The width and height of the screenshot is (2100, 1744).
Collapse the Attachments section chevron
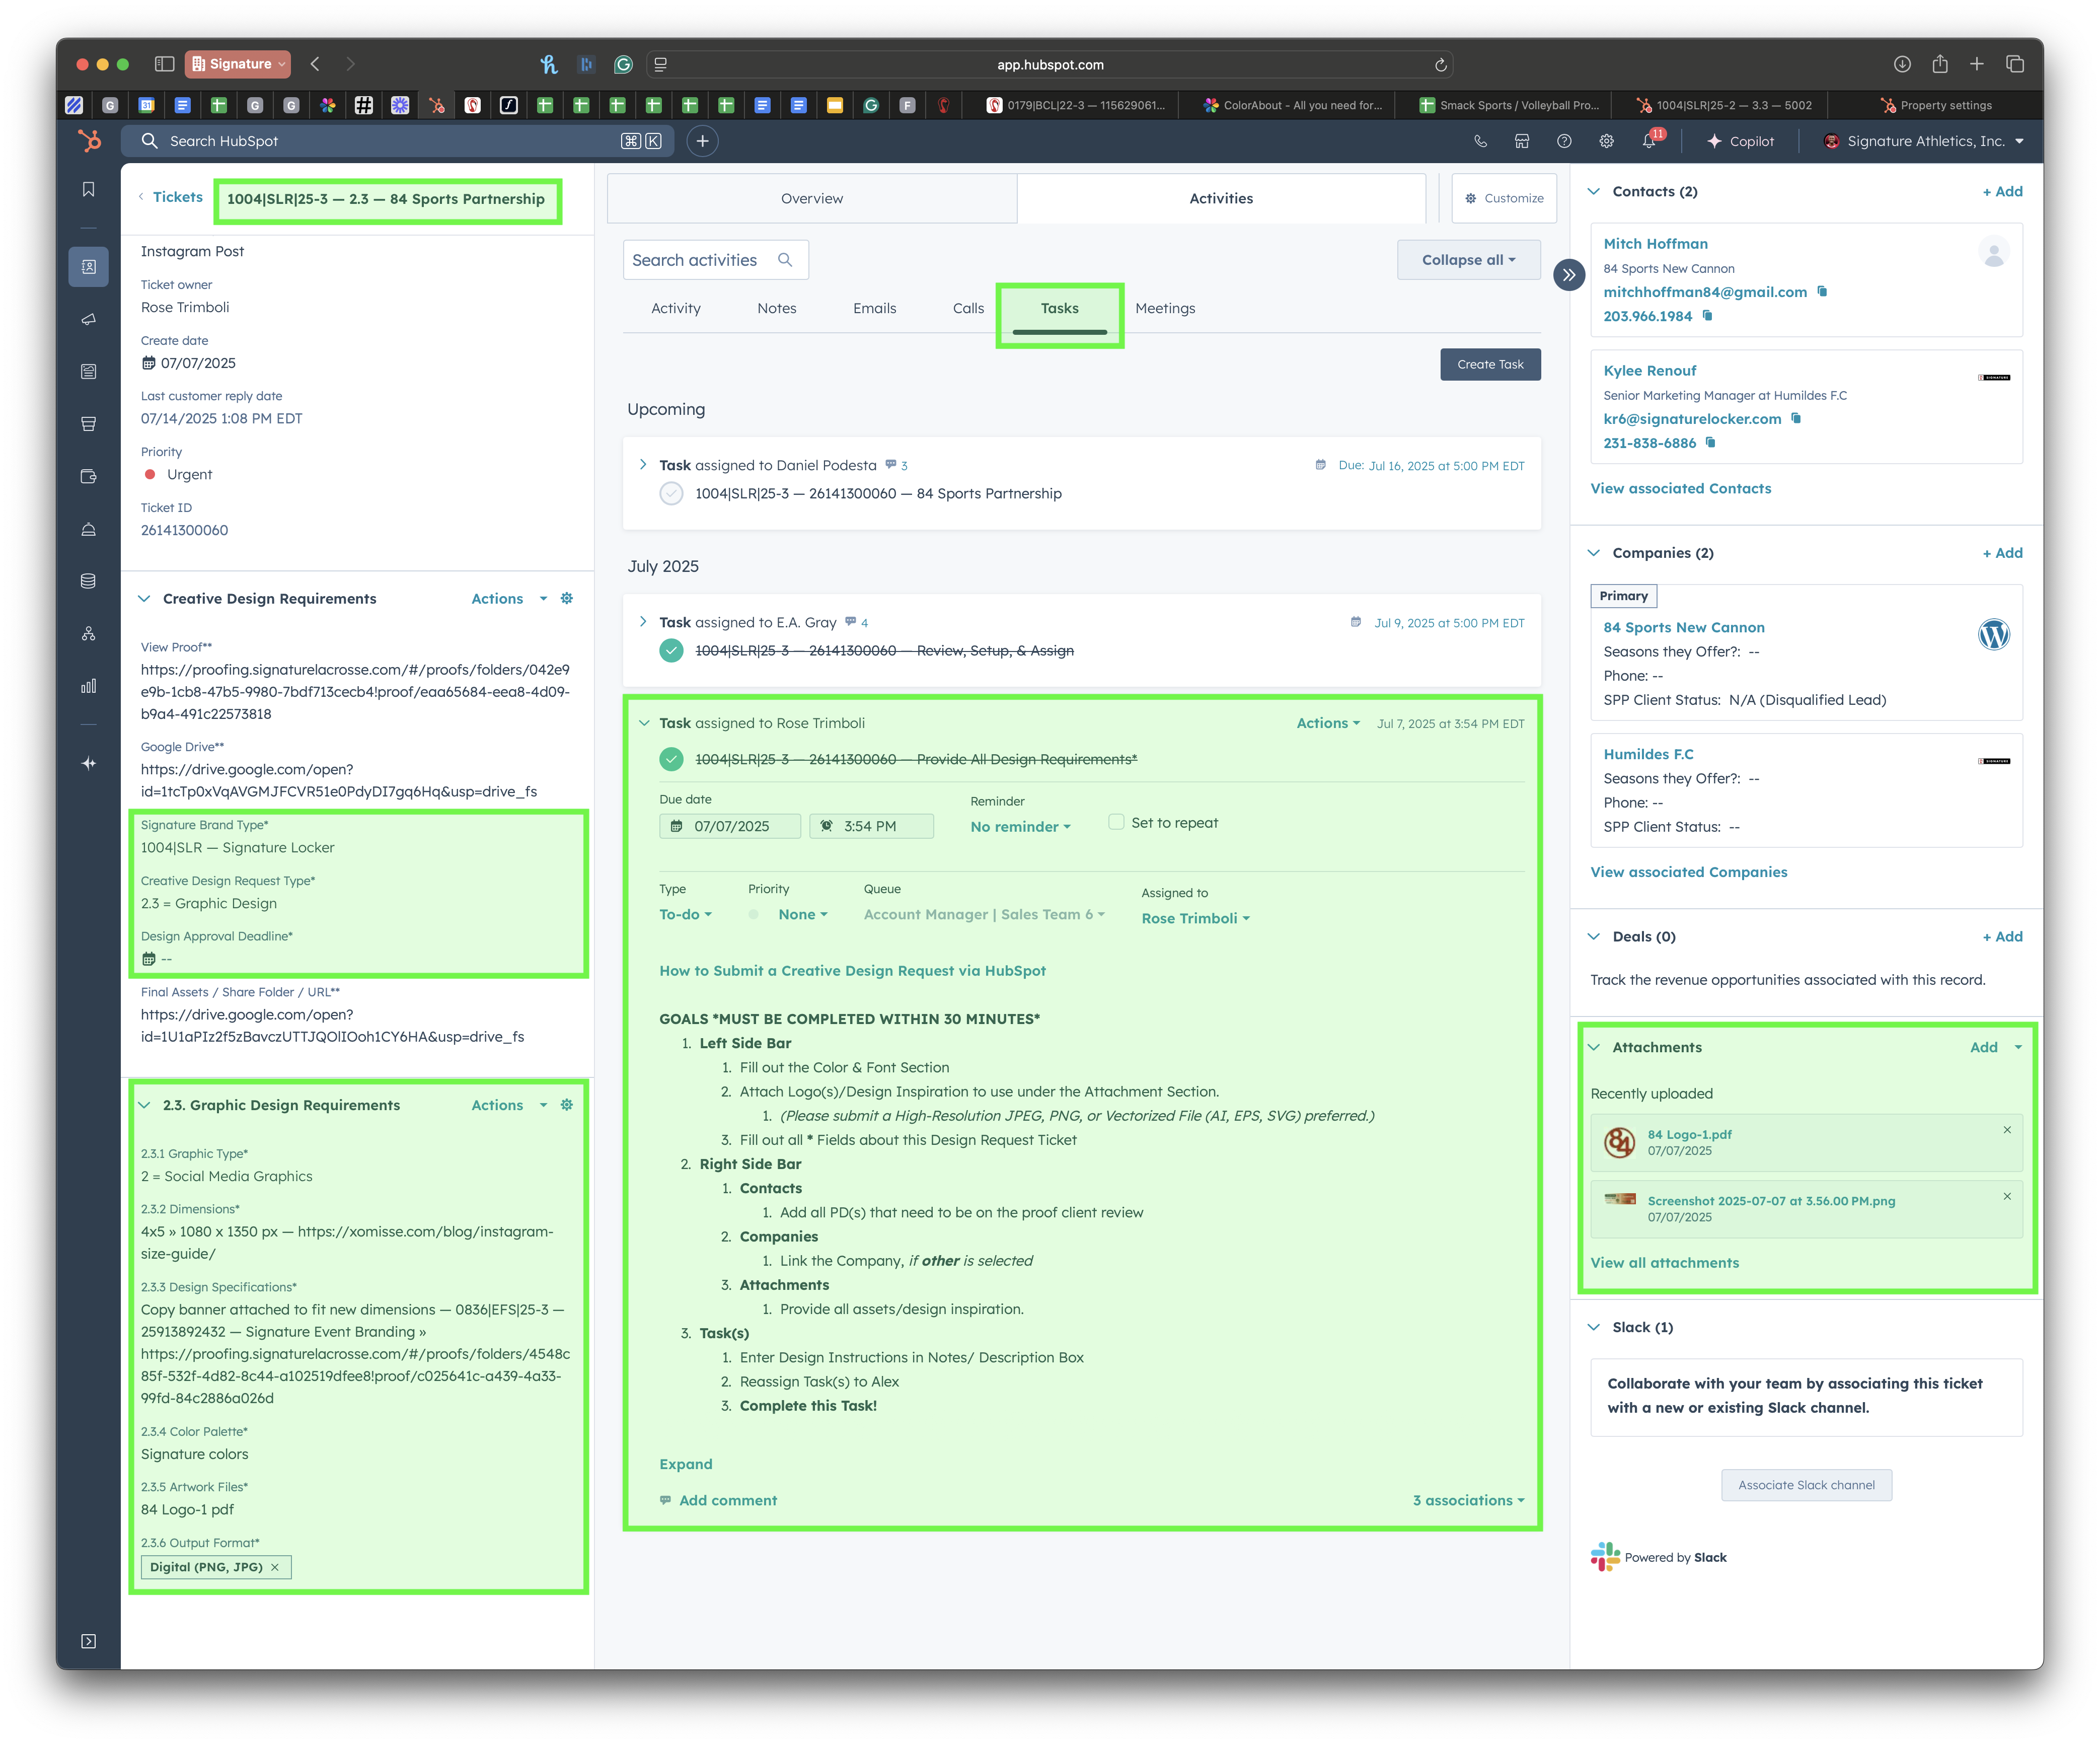1594,1047
